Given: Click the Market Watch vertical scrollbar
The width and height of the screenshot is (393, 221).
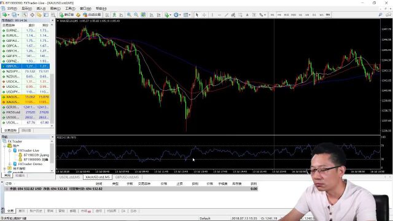Looking at the screenshot, I should [x=52, y=75].
